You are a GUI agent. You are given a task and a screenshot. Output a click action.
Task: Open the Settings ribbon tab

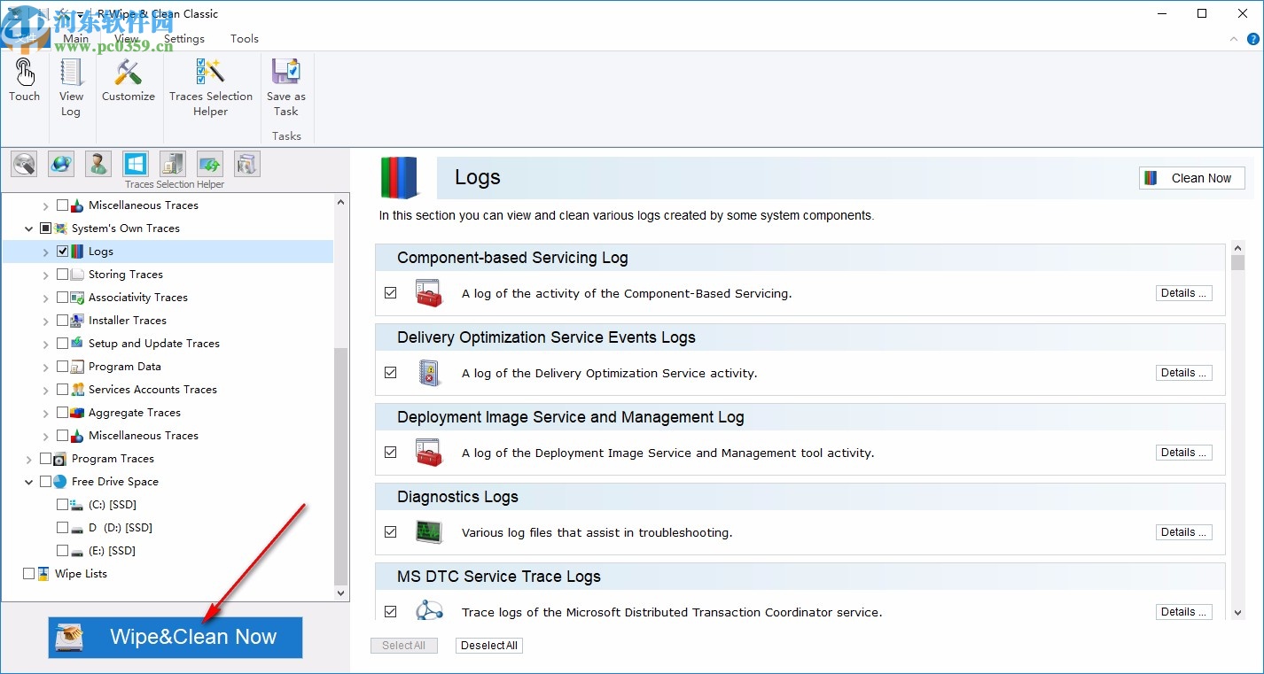tap(183, 39)
